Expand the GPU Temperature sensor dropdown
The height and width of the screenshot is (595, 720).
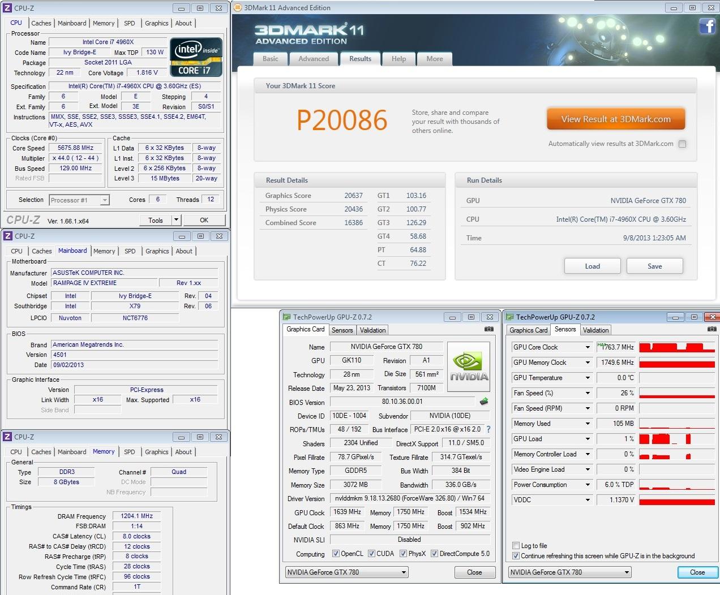588,378
